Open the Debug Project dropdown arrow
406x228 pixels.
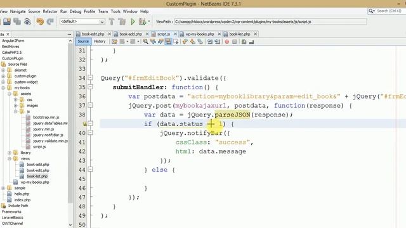(149, 22)
